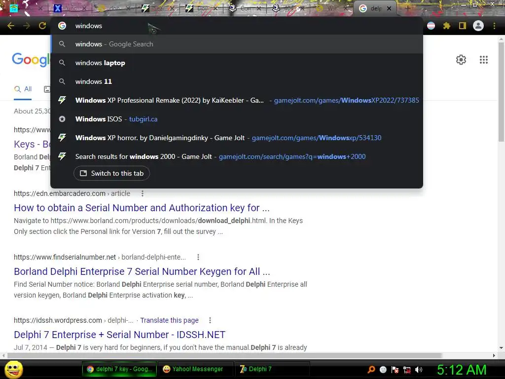Toggle the browser side panel icon
505x379 pixels.
(462, 26)
